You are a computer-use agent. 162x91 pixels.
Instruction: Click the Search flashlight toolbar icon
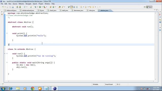click(x=63, y=7)
